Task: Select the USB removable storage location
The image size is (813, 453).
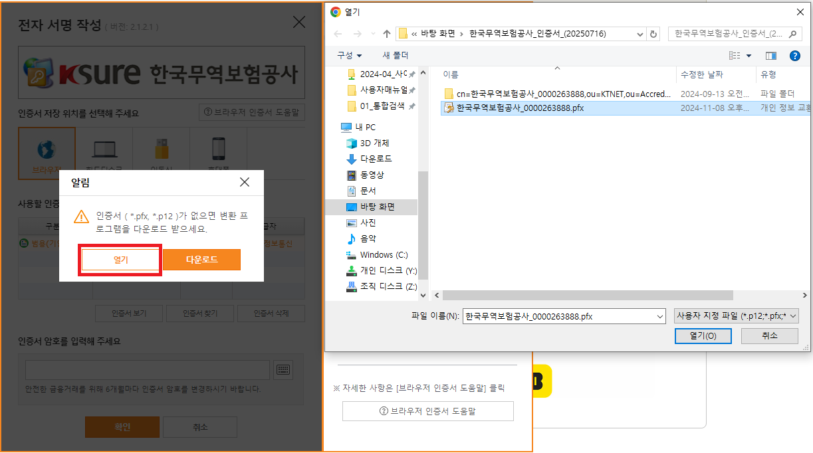Action: click(x=162, y=154)
